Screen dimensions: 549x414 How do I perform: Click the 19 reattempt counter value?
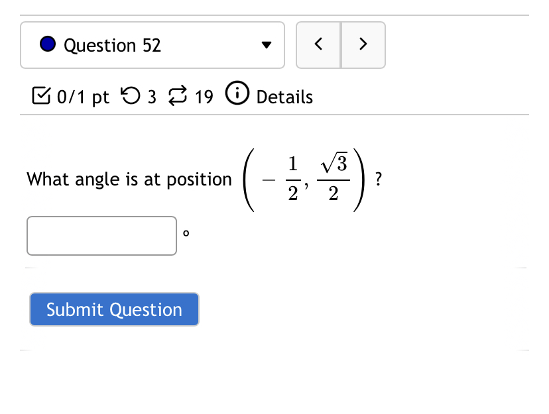(x=203, y=97)
